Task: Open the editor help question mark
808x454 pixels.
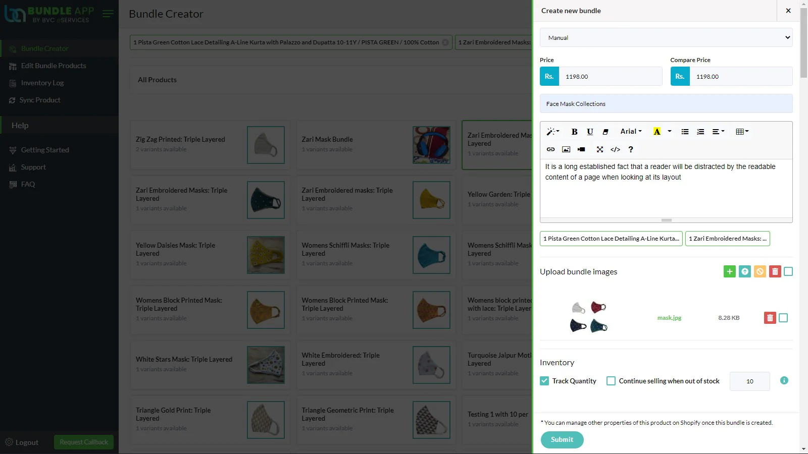Action: coord(630,149)
